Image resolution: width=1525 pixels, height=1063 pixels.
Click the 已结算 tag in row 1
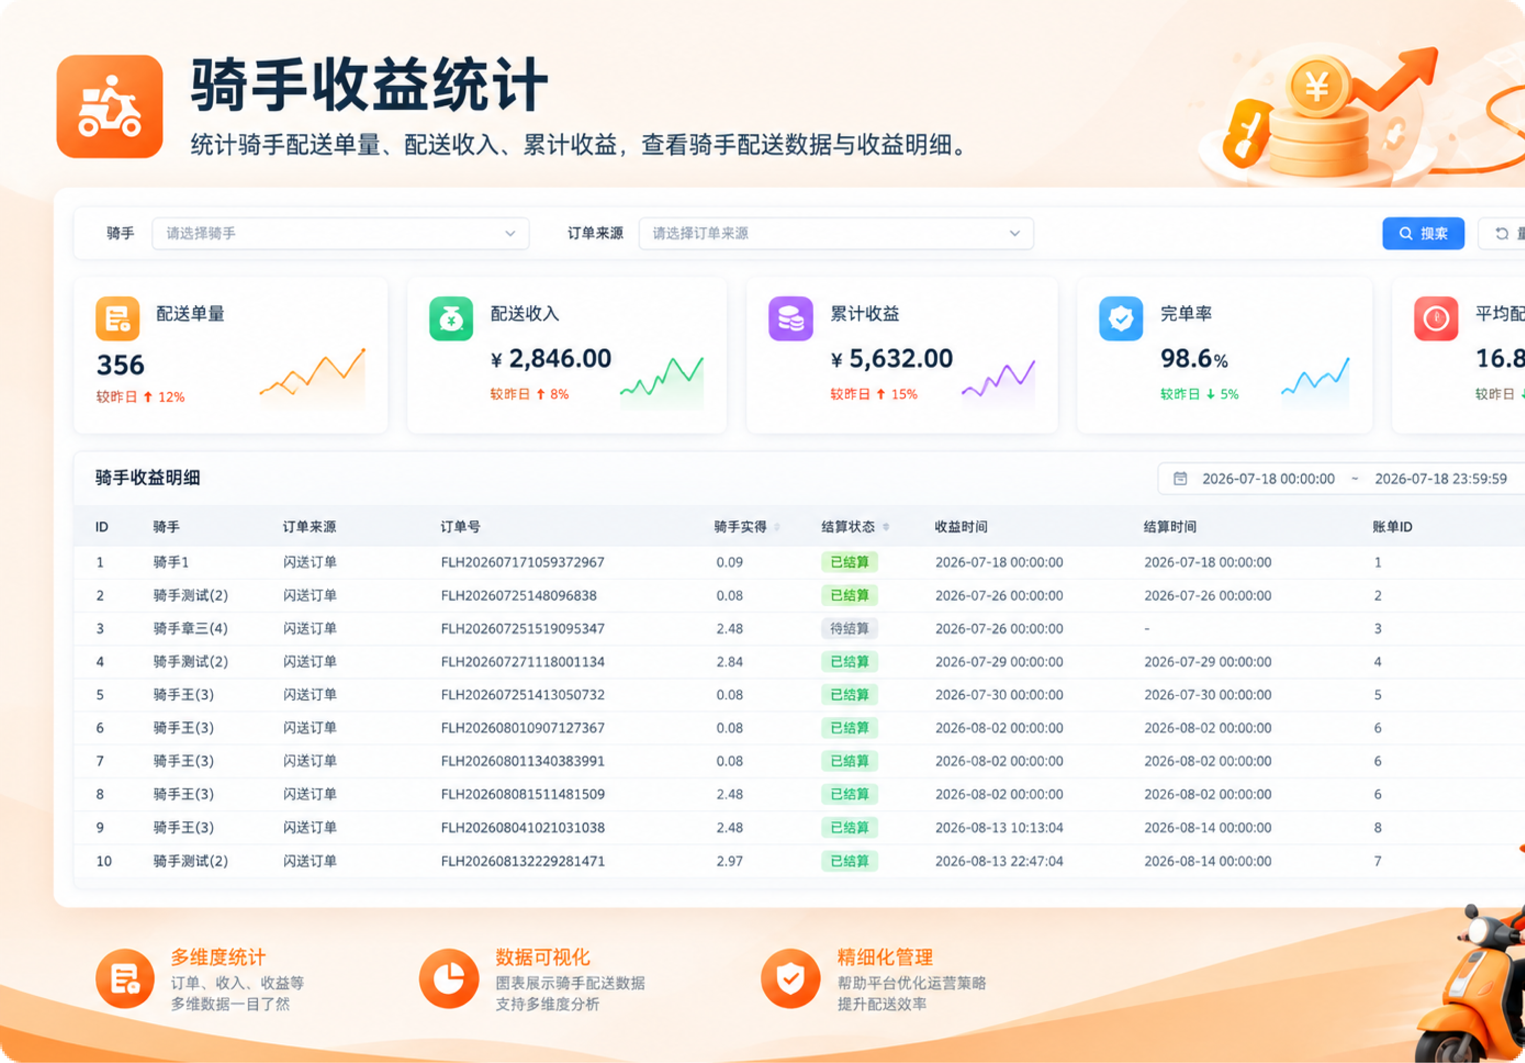849,562
